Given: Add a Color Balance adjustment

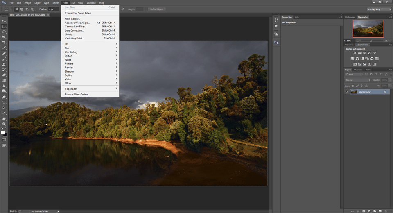Looking at the screenshot, I should [357, 59].
